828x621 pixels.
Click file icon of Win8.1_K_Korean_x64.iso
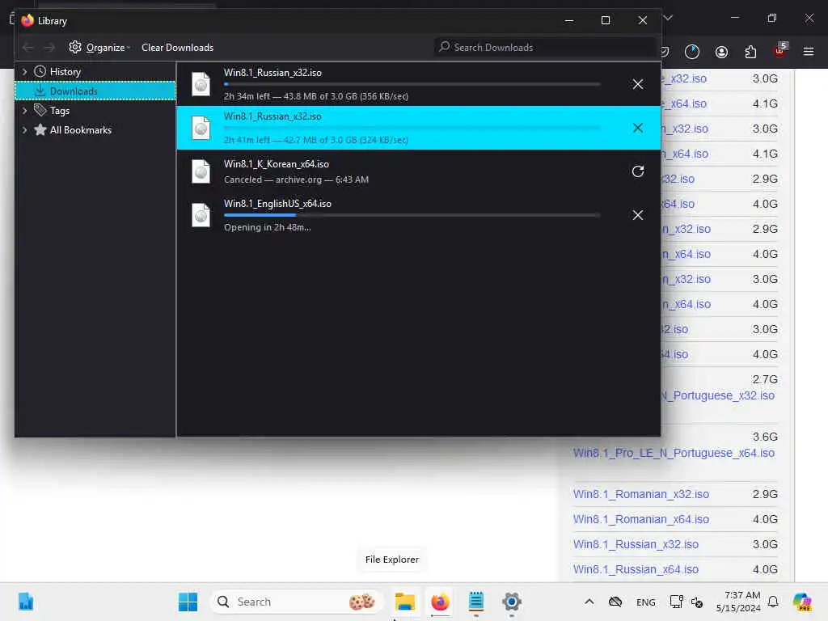click(201, 171)
